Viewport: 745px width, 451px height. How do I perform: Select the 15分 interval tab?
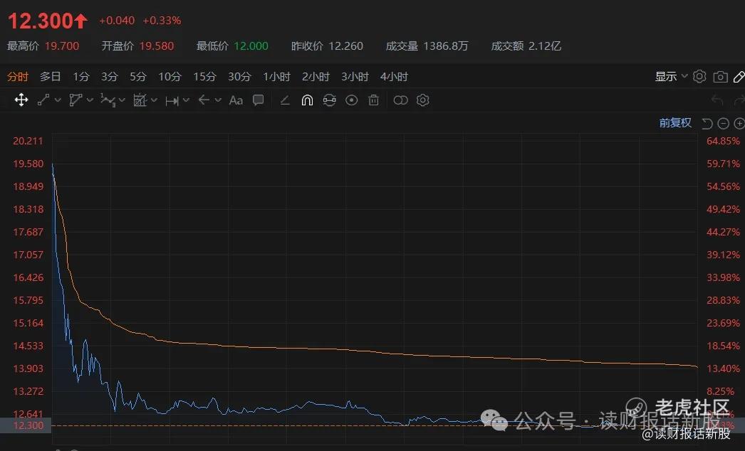pos(205,76)
